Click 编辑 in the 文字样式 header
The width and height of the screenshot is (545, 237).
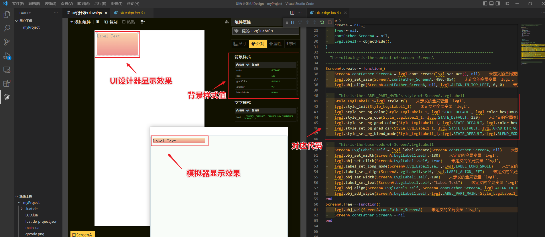(x=240, y=110)
